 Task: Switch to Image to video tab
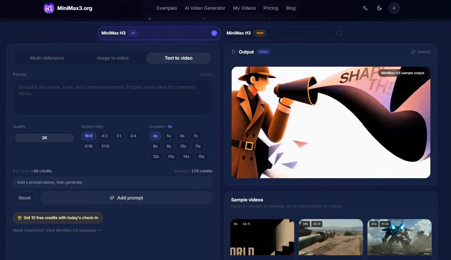pyautogui.click(x=113, y=58)
